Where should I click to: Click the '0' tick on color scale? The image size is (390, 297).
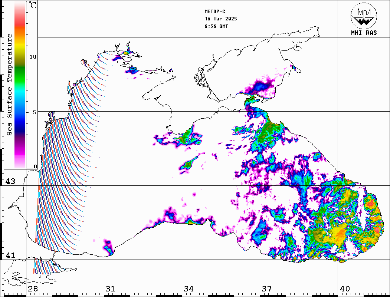pos(35,166)
